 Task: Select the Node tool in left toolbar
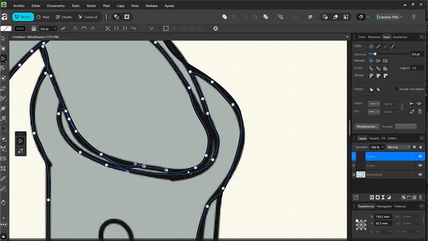(3, 59)
